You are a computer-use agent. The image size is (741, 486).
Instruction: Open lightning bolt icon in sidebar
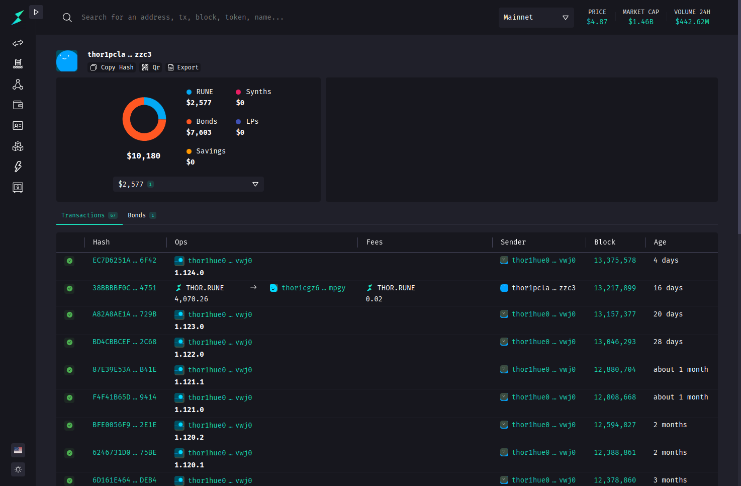(18, 167)
